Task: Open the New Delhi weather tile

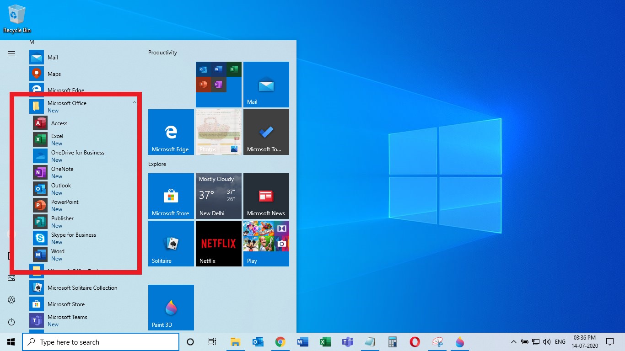Action: 219,196
